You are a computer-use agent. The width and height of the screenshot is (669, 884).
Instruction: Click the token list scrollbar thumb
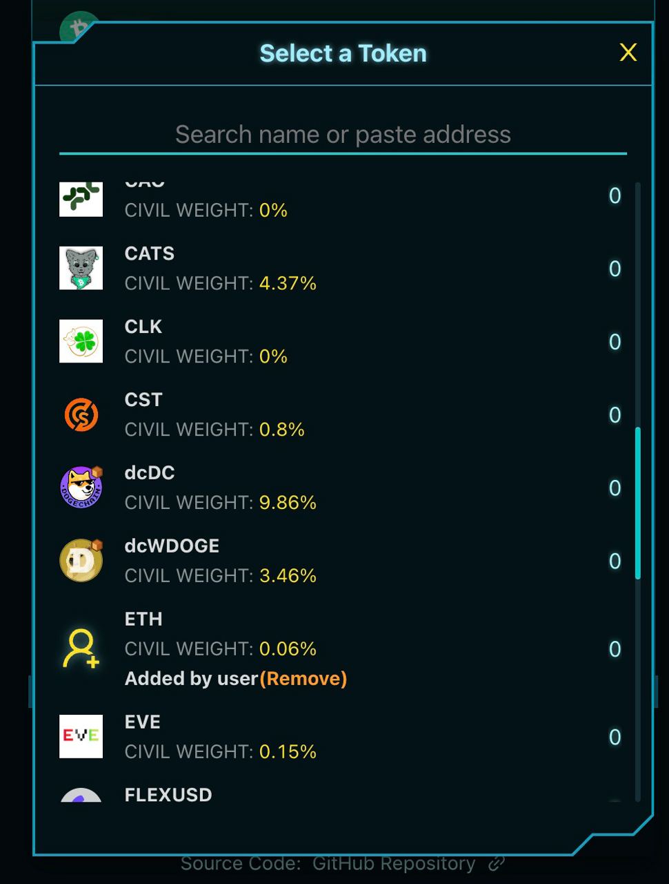coord(638,503)
